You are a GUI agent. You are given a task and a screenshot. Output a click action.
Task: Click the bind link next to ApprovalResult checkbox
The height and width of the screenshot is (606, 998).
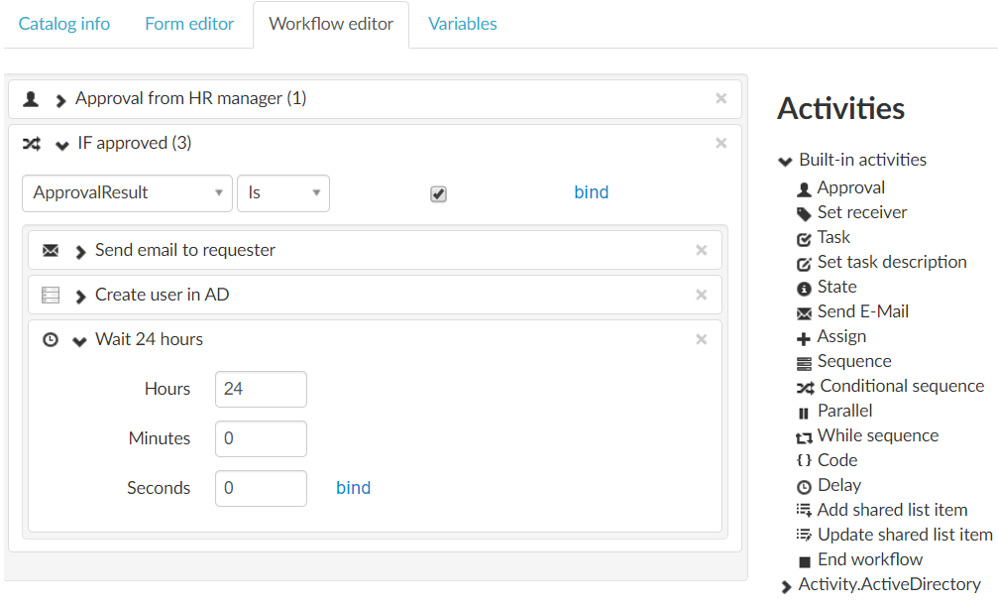[591, 192]
